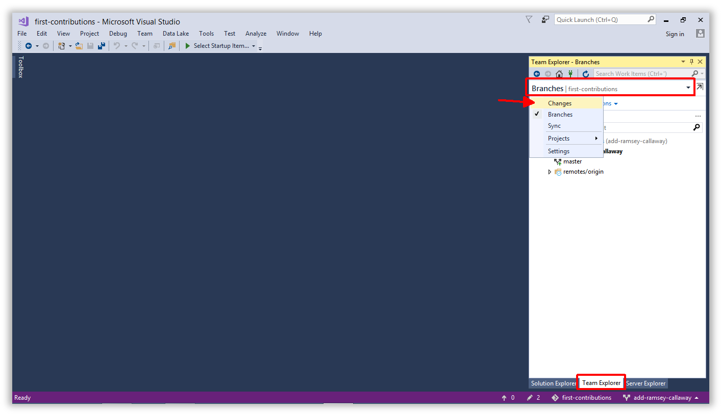Click the Undo toolbar icon
This screenshot has width=721, height=414.
[117, 46]
